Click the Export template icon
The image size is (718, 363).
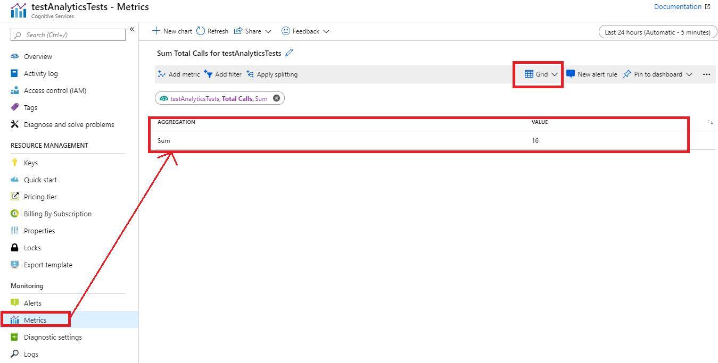[14, 265]
